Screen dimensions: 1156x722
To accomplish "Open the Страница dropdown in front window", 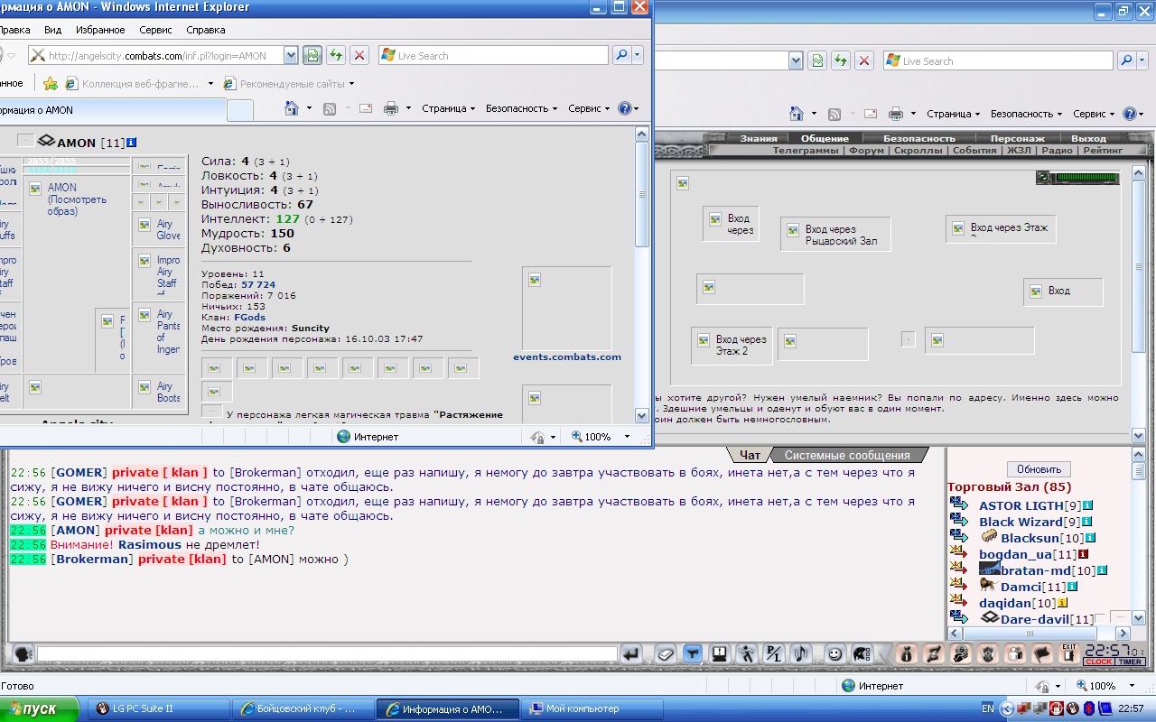I will pos(448,108).
